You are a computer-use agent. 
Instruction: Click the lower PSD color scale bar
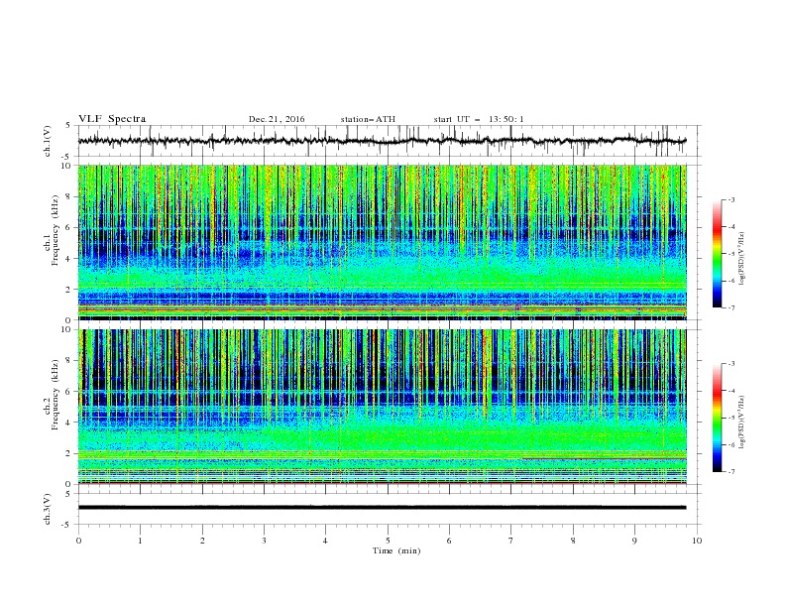pyautogui.click(x=717, y=418)
